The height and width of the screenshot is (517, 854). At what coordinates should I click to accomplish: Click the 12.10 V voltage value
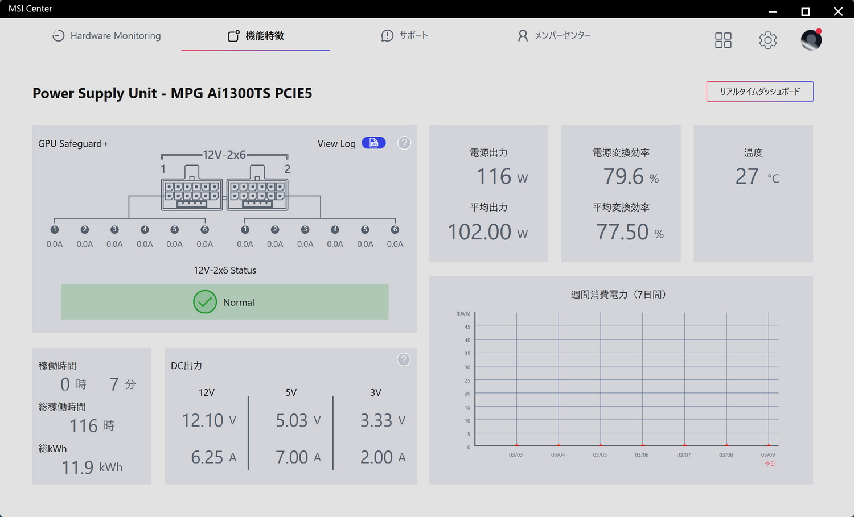209,420
